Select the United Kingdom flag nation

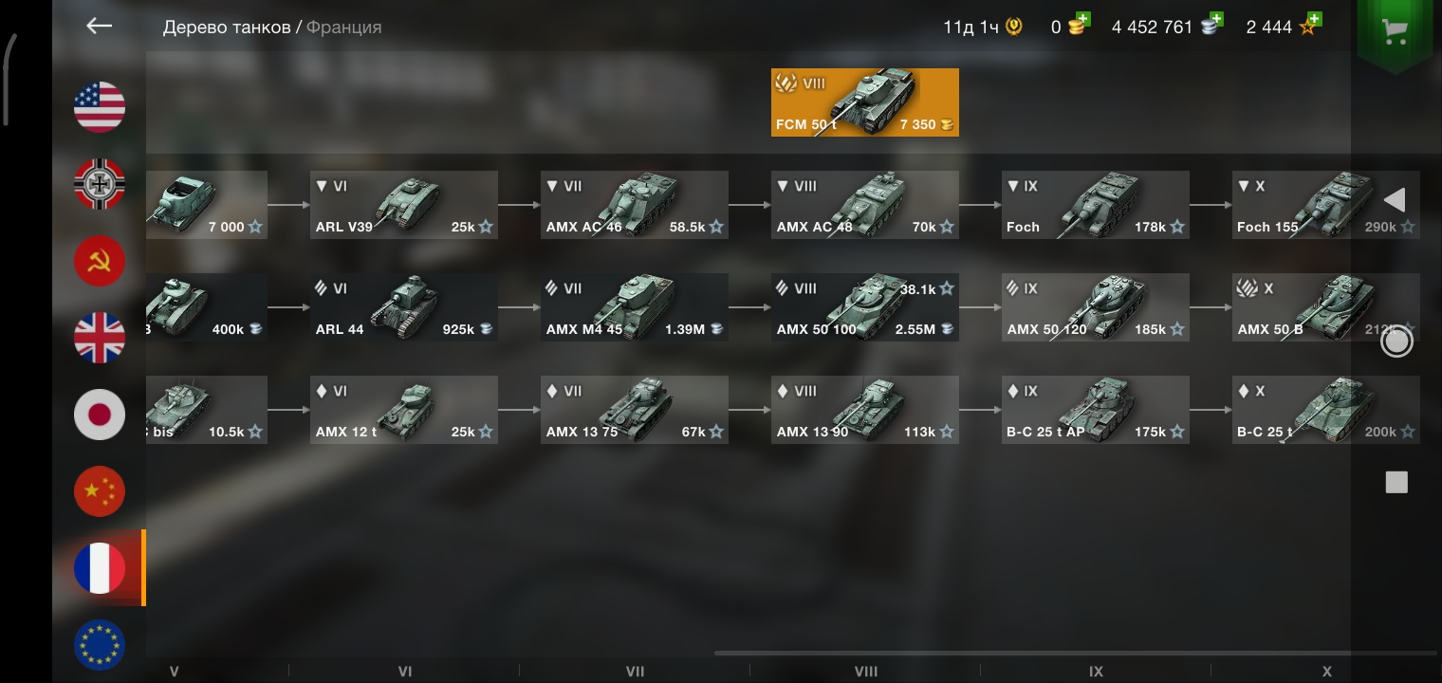click(x=100, y=337)
